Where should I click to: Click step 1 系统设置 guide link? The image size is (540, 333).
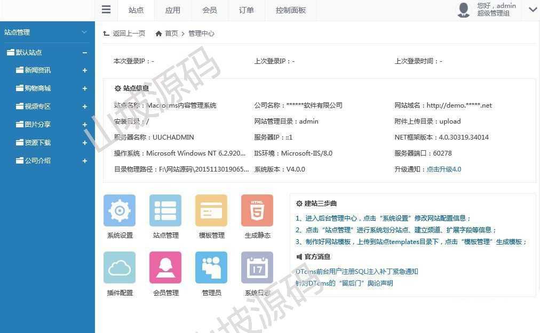coord(383,218)
